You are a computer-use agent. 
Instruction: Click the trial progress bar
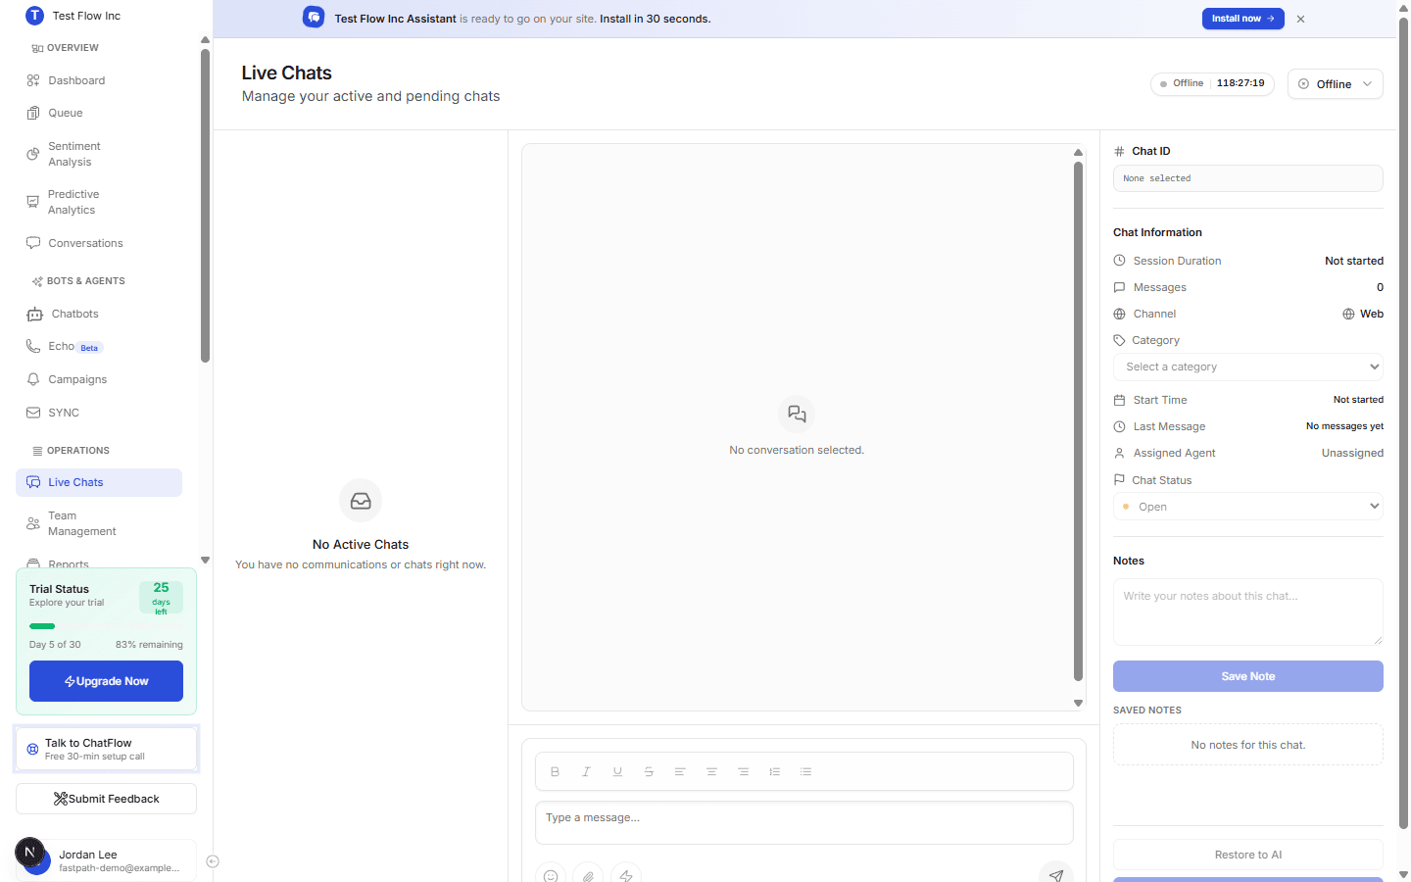coord(106,626)
